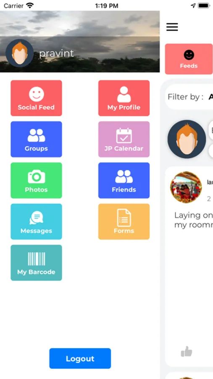Viewport: 213px width, 379px height.
Task: Click the sky cover photo banner
Action: tap(80, 41)
